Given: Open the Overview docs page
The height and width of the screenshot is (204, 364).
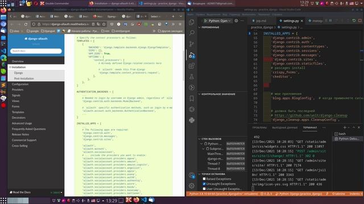Looking at the screenshot, I should coord(18,61).
